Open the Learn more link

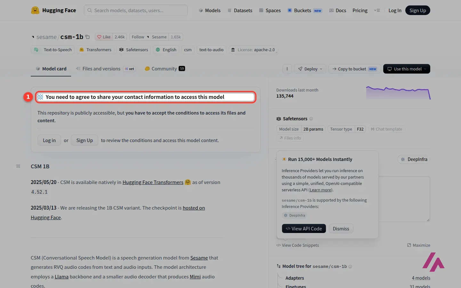click(x=320, y=190)
